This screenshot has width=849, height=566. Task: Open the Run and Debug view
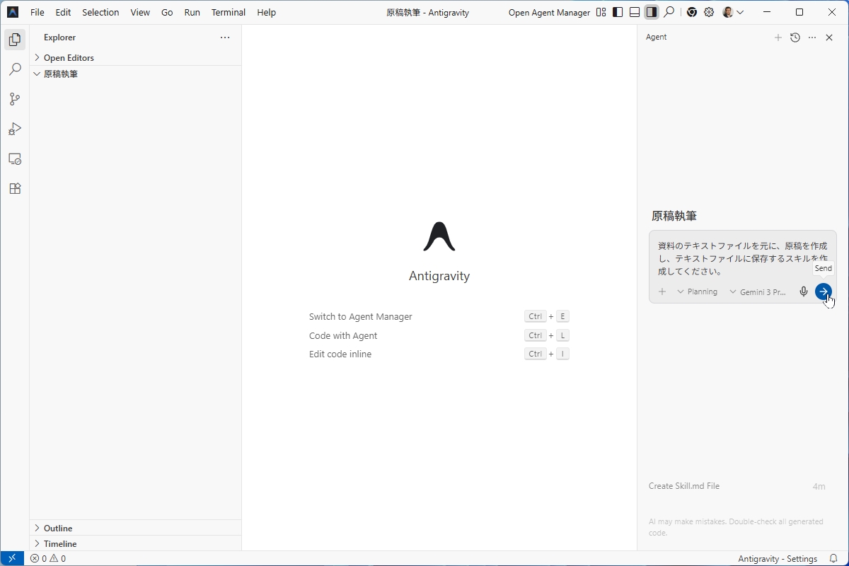pyautogui.click(x=15, y=129)
